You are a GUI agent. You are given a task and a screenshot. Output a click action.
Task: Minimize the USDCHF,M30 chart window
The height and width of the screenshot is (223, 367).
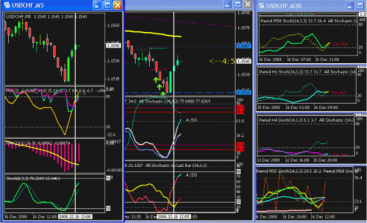pyautogui.click(x=350, y=6)
